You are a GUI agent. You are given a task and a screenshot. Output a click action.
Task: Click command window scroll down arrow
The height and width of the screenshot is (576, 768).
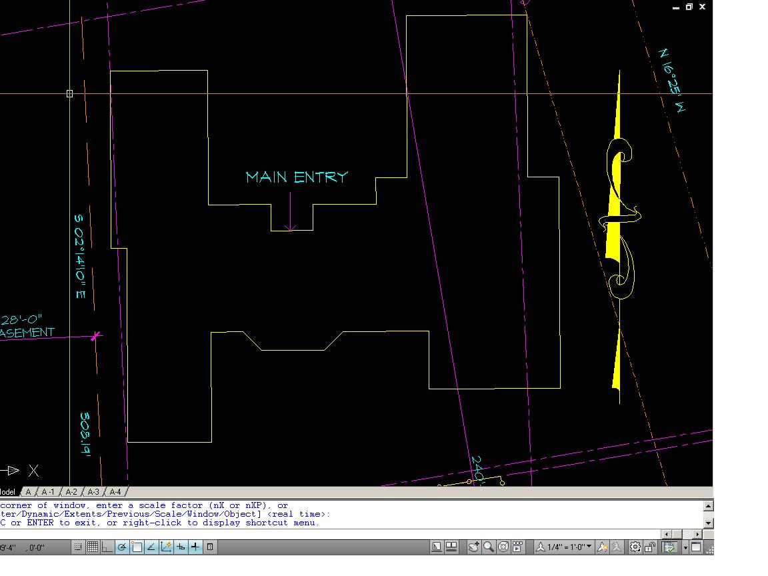[708, 523]
